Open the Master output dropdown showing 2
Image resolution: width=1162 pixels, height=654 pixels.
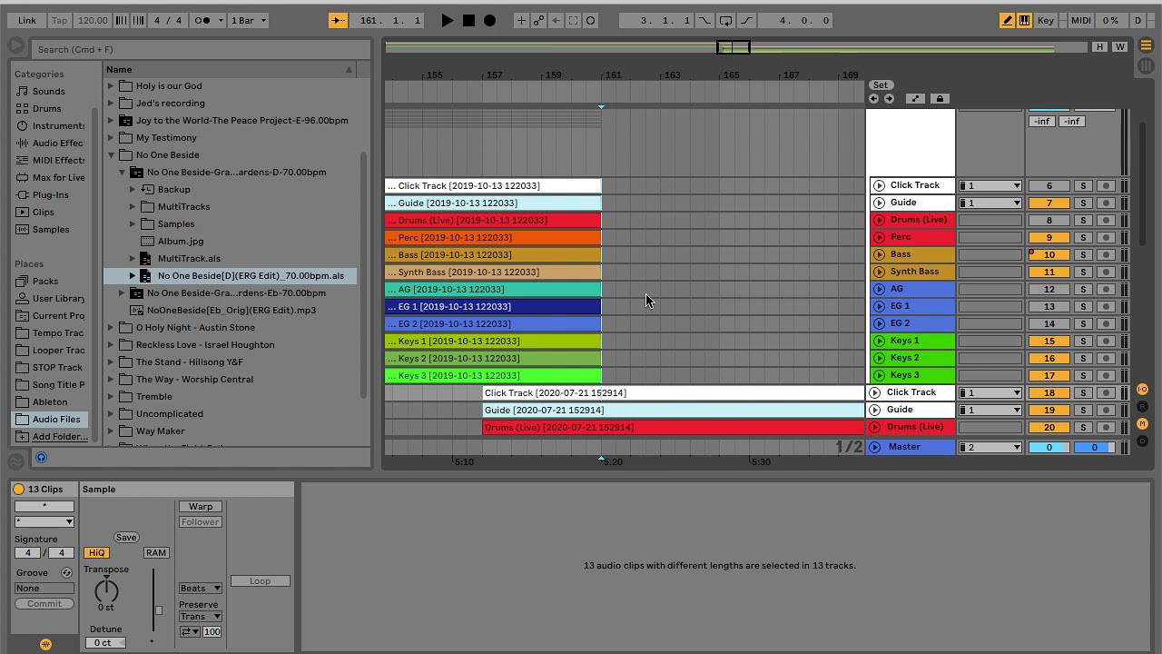coord(990,447)
